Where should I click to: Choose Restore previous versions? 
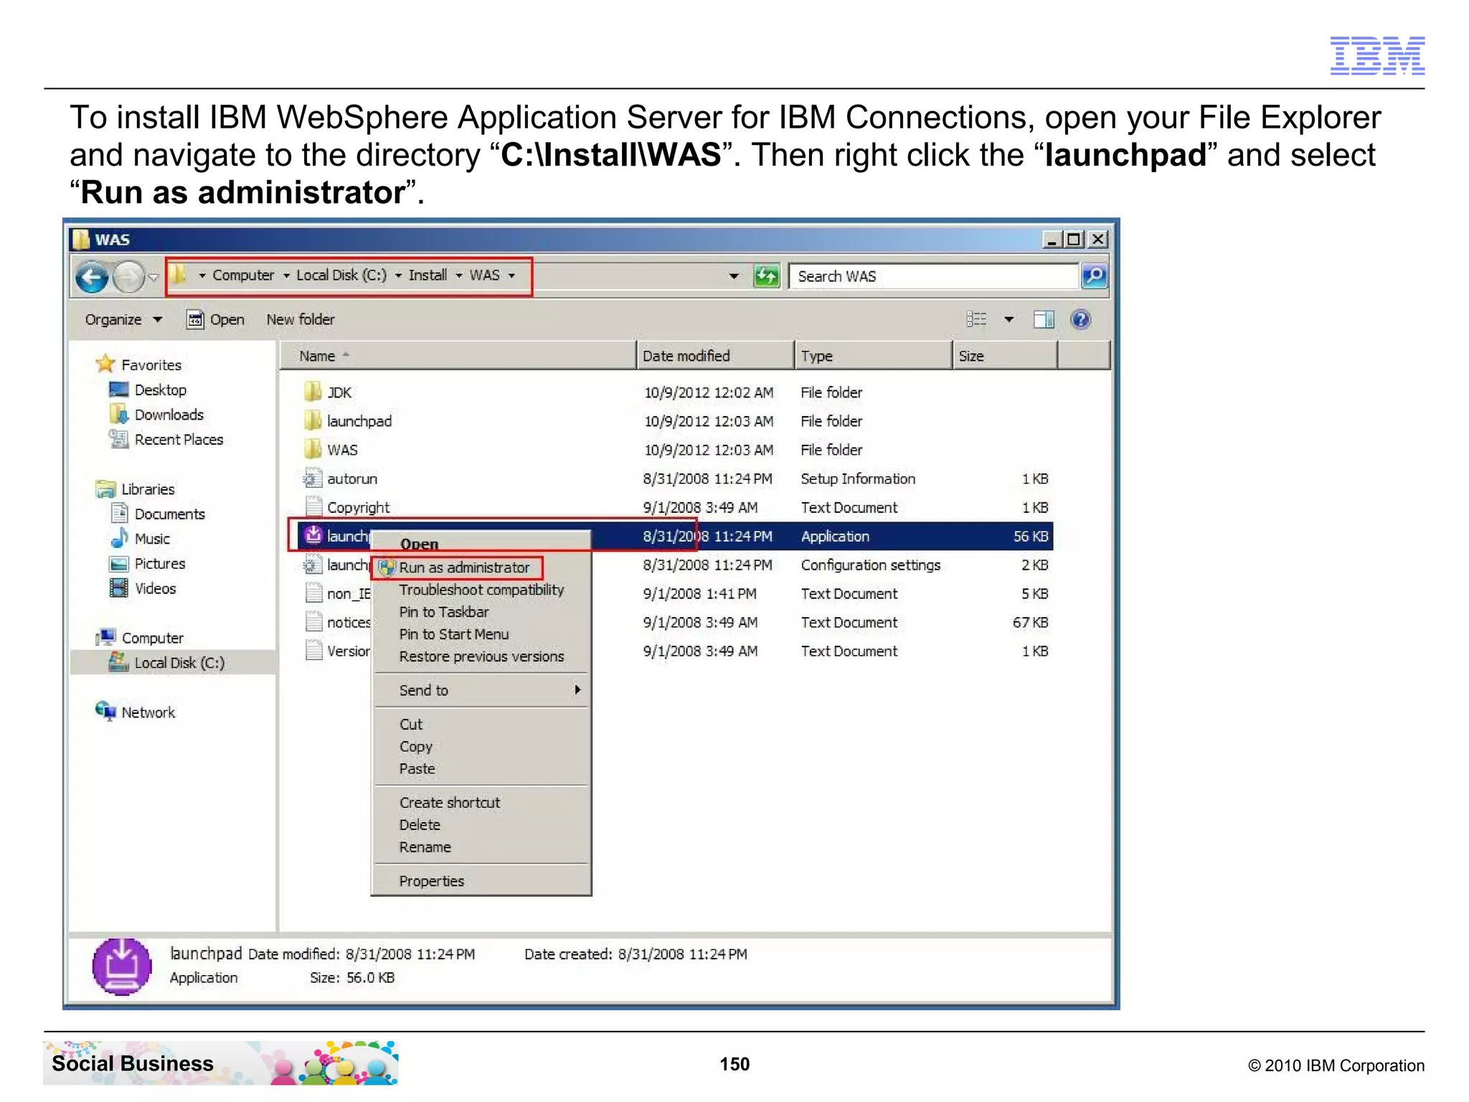pyautogui.click(x=481, y=656)
